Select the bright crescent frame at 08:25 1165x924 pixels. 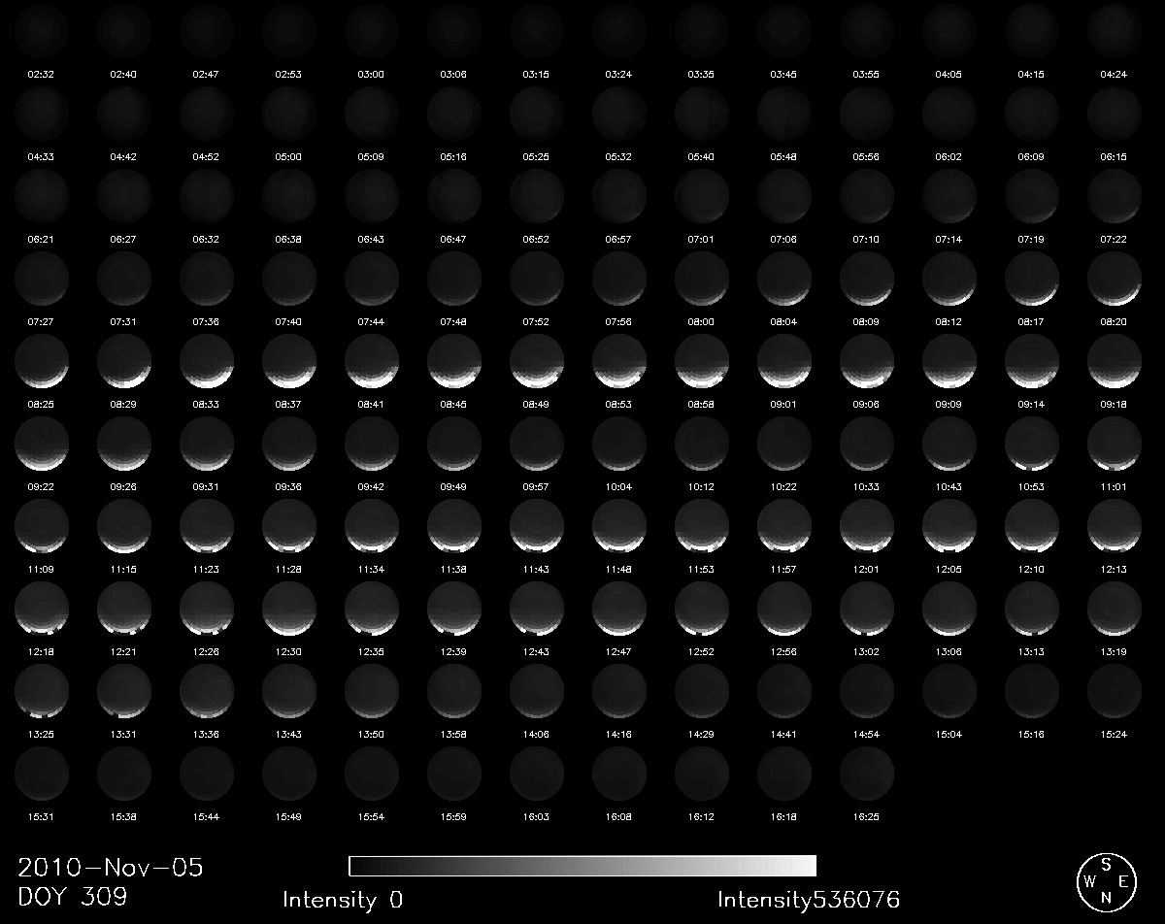[x=42, y=360]
